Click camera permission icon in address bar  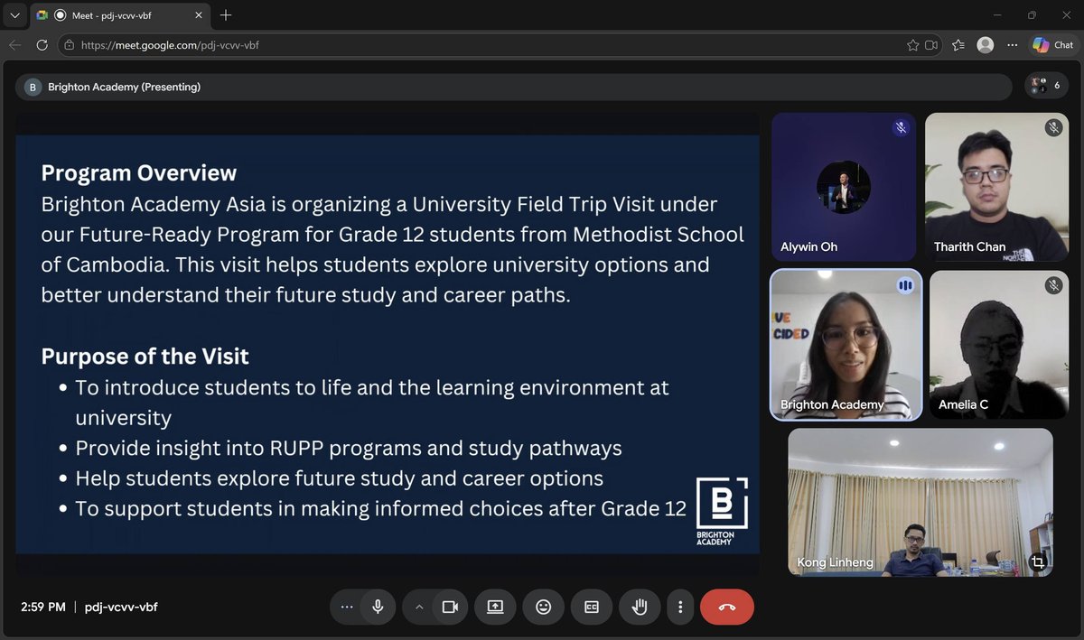click(931, 44)
